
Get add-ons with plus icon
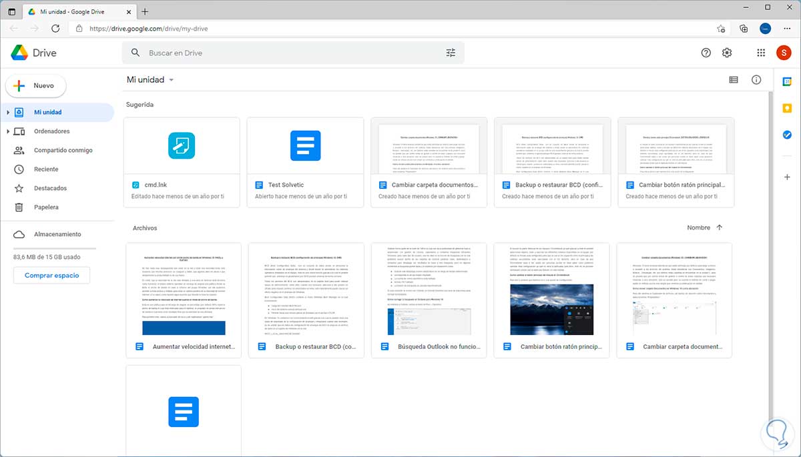(x=787, y=176)
